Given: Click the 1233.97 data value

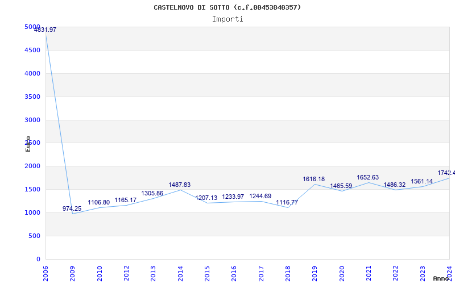Looking at the screenshot, I should pyautogui.click(x=233, y=197).
